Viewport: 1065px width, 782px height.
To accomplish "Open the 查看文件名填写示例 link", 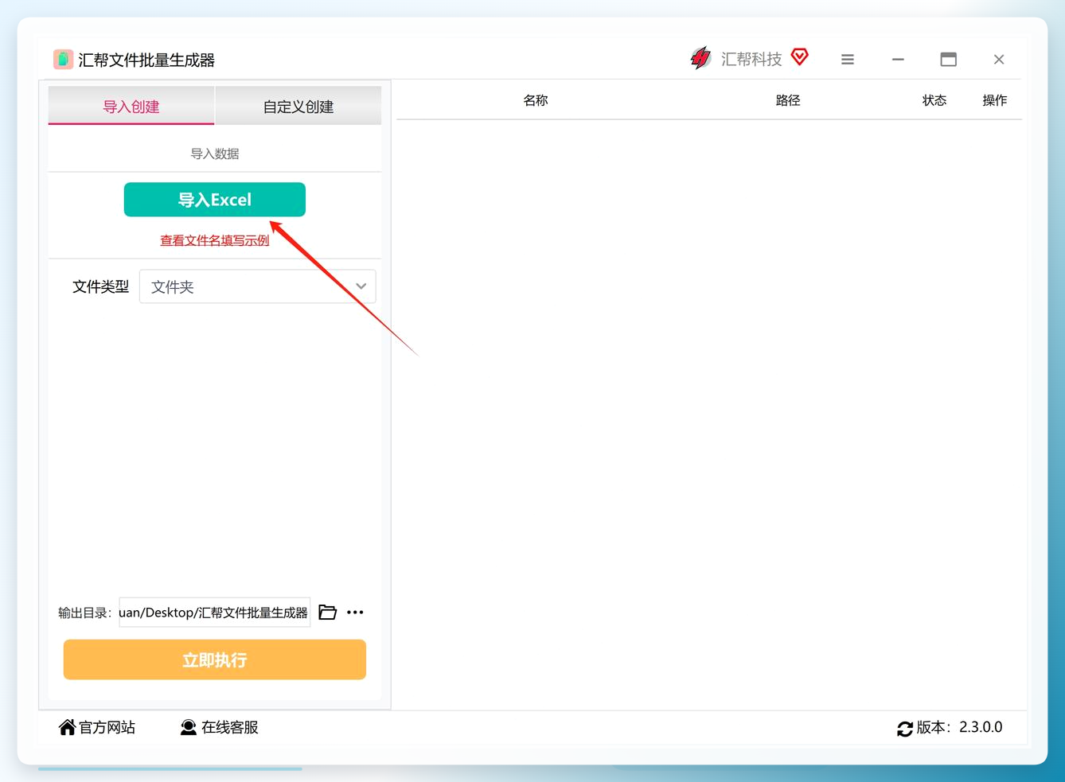I will [x=215, y=240].
